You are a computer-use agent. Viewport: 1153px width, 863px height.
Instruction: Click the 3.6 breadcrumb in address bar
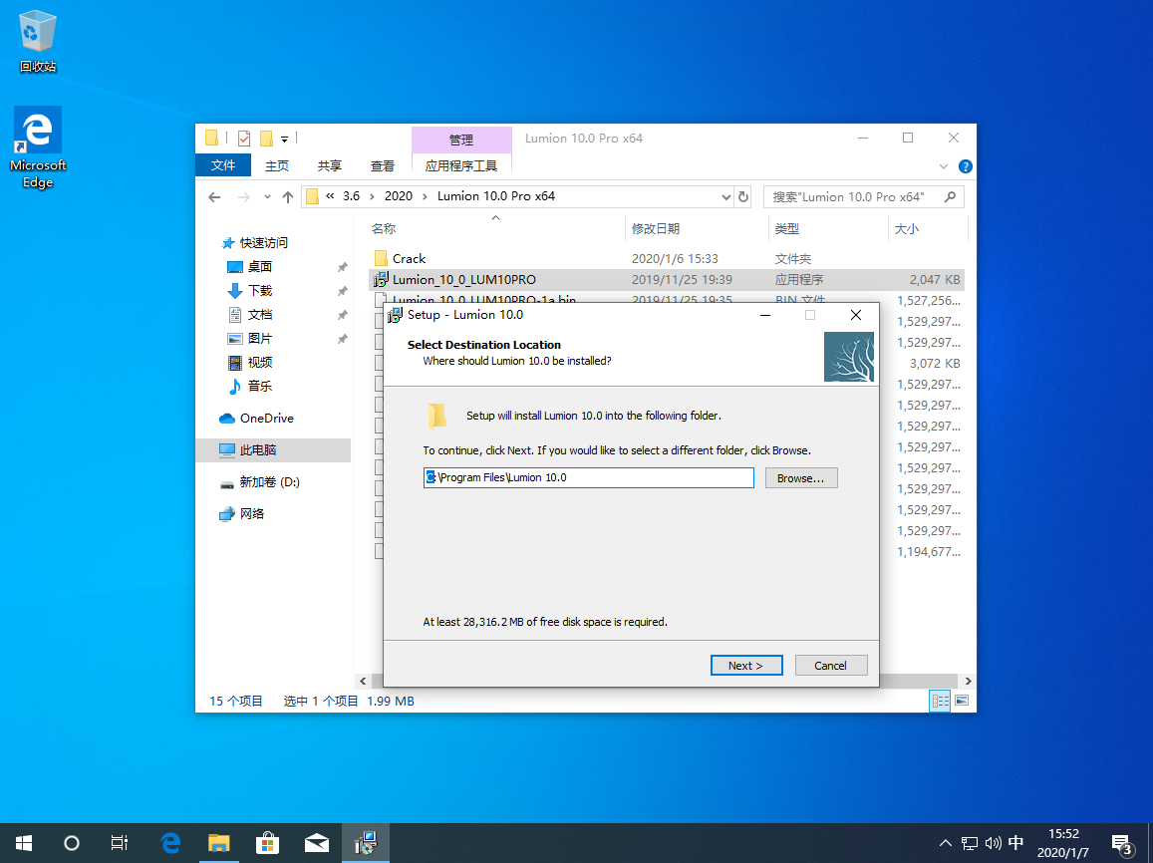352,196
